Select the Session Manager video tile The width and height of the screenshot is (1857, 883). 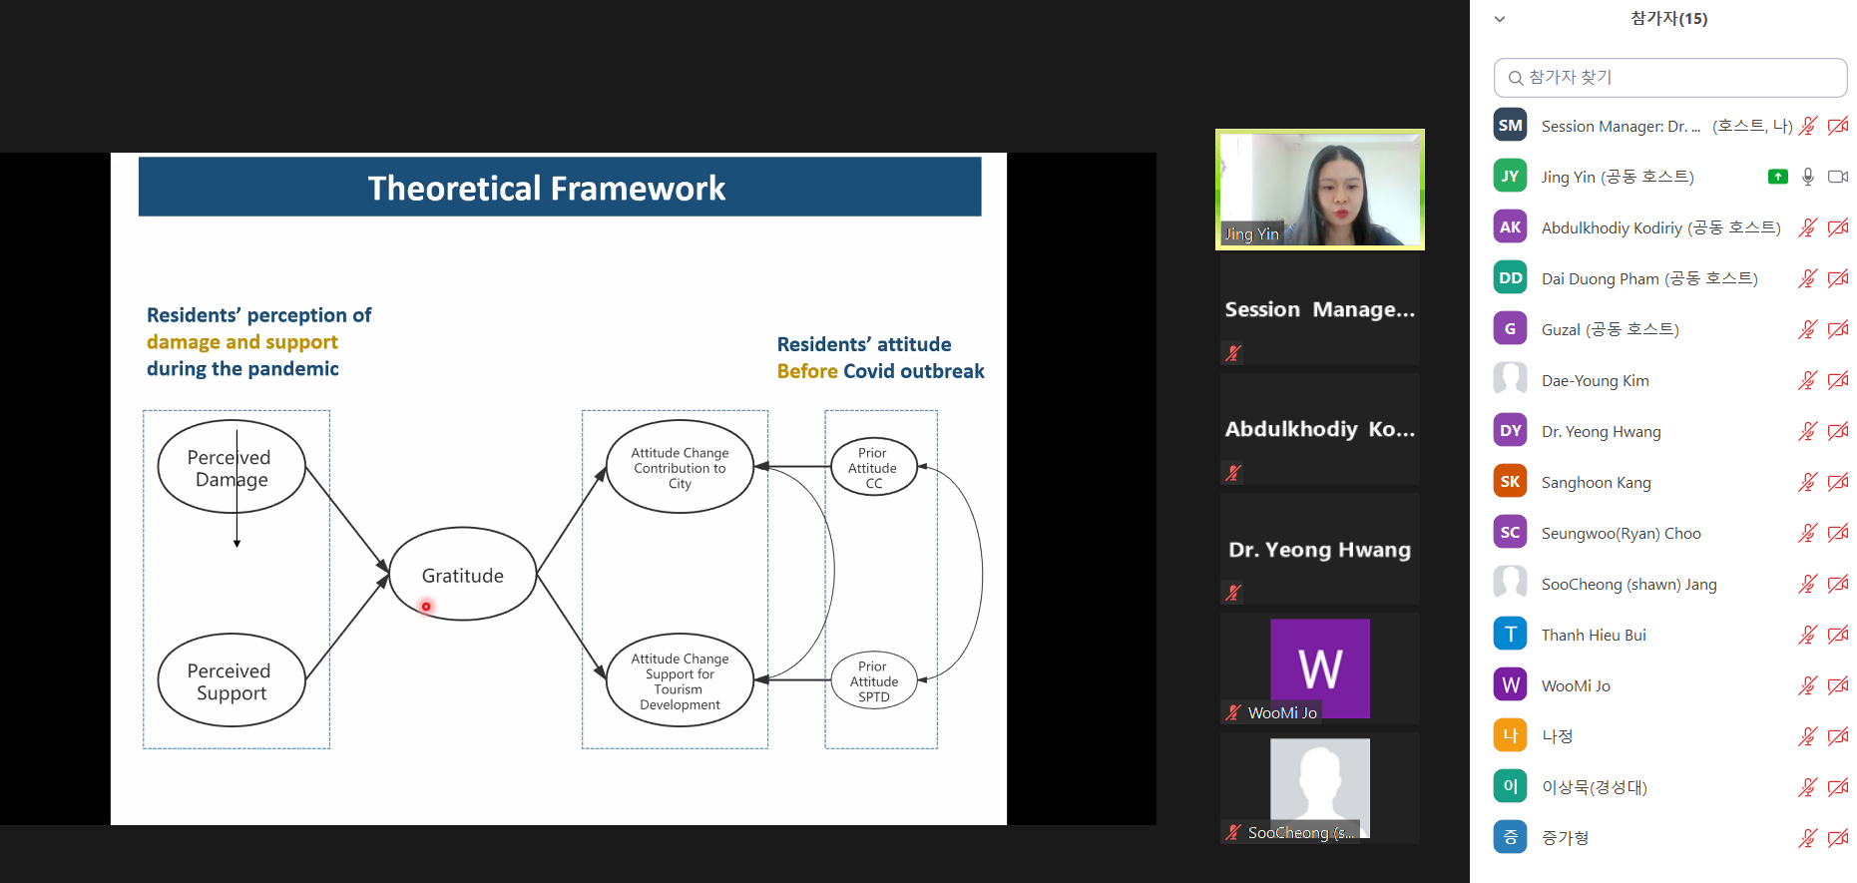point(1320,309)
